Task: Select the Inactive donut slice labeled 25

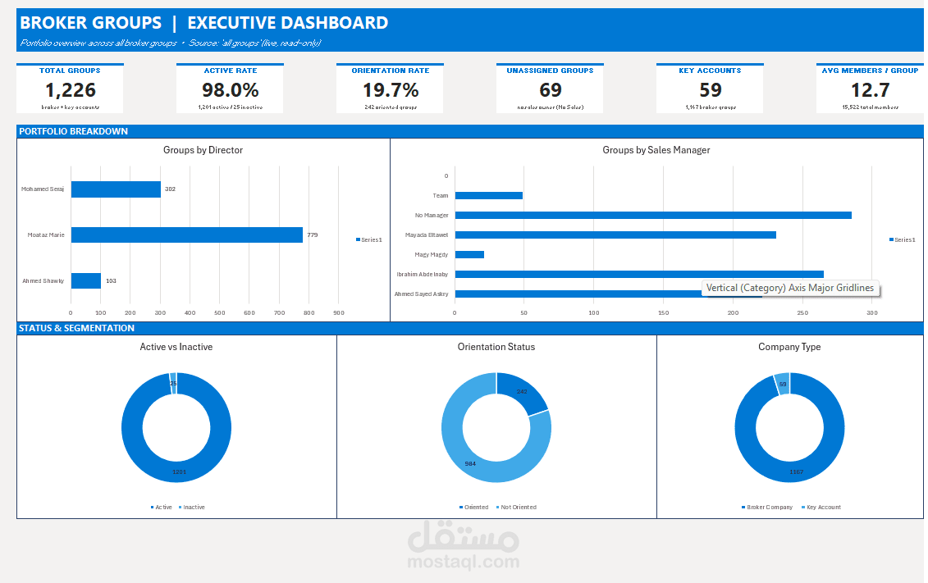Action: pos(173,381)
